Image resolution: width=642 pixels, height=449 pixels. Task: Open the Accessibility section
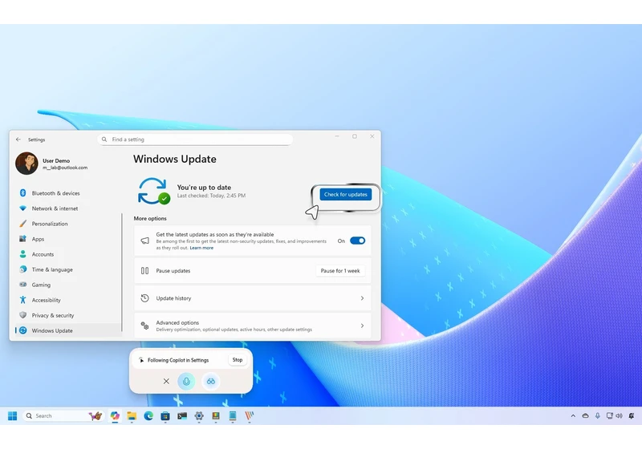pos(46,300)
